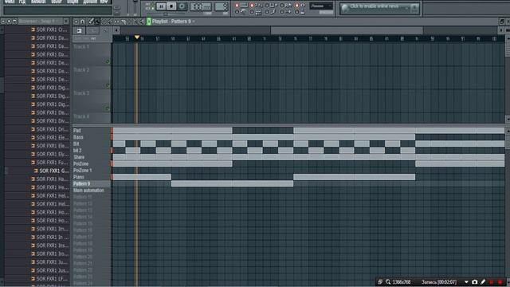
Task: Select the bit 2 pattern row
Action: point(92,151)
